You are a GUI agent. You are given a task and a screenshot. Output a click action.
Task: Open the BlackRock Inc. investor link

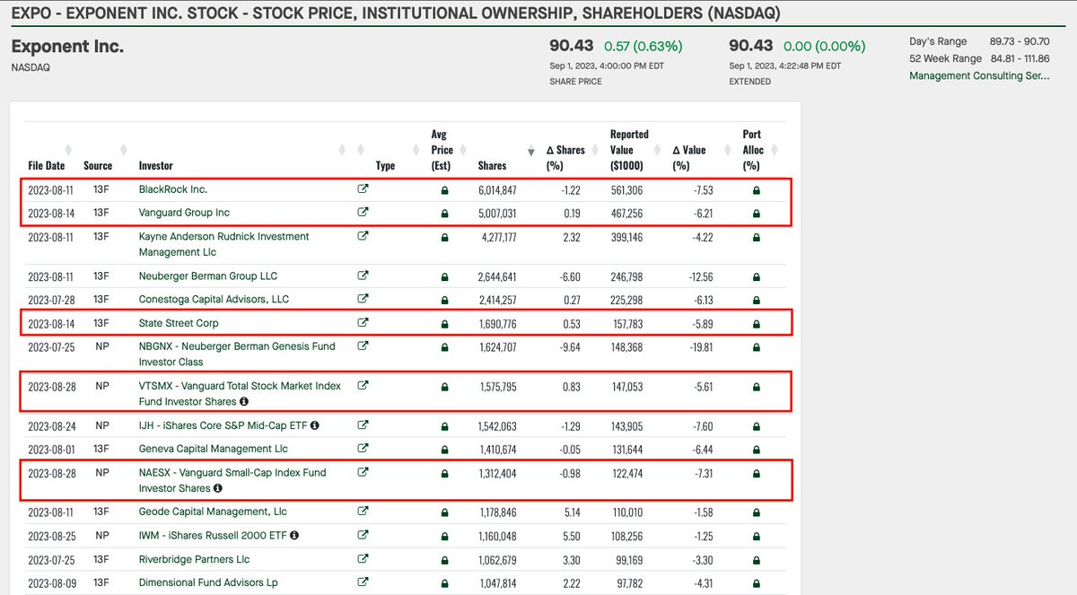tap(173, 190)
